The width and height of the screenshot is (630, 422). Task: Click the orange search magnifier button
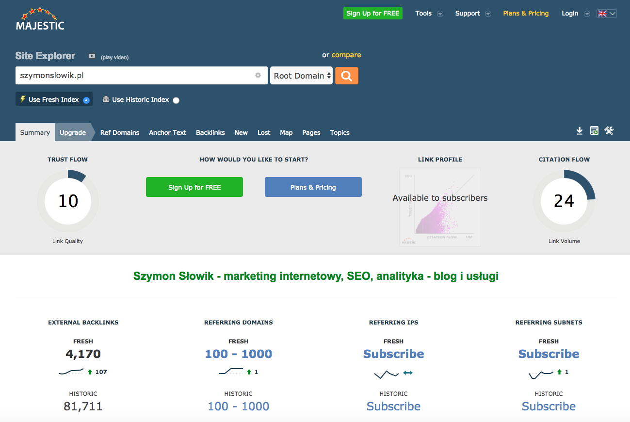coord(347,76)
